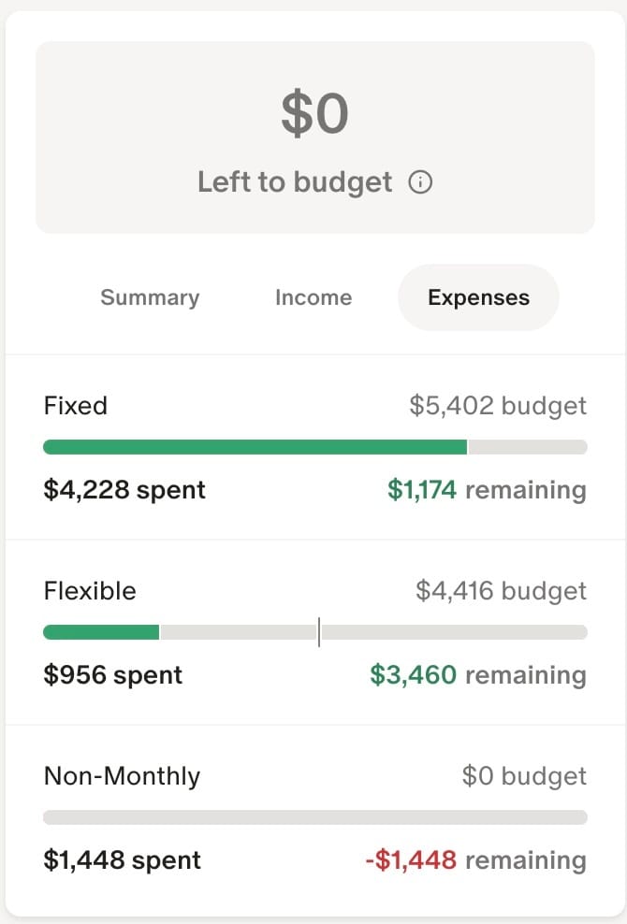Viewport: 627px width, 924px height.
Task: Open the Income tab
Action: (x=313, y=297)
